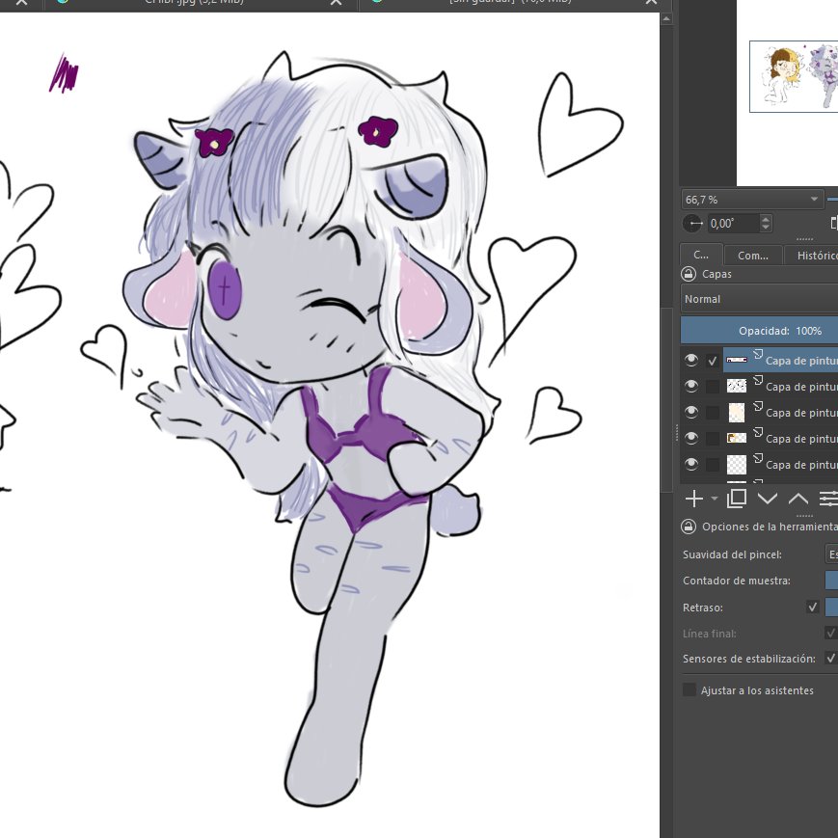Hide the layer with the empty transparent thumbnail

pos(691,464)
